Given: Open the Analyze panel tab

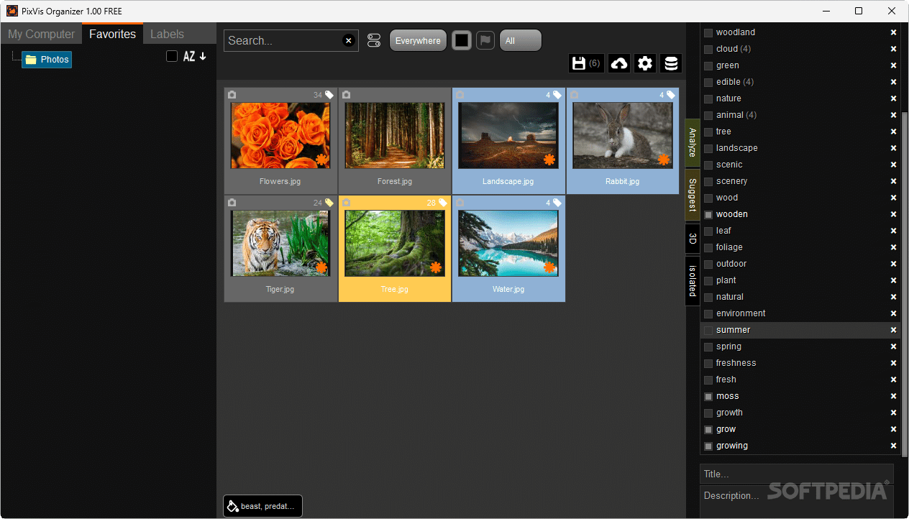Looking at the screenshot, I should [x=691, y=142].
